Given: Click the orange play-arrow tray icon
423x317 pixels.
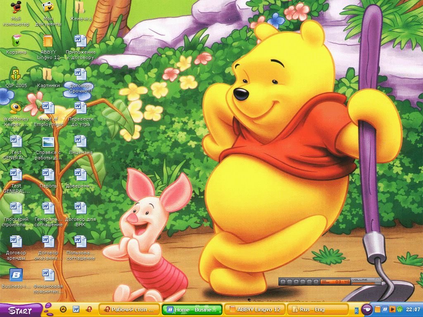Looking at the screenshot, I should [x=392, y=309].
